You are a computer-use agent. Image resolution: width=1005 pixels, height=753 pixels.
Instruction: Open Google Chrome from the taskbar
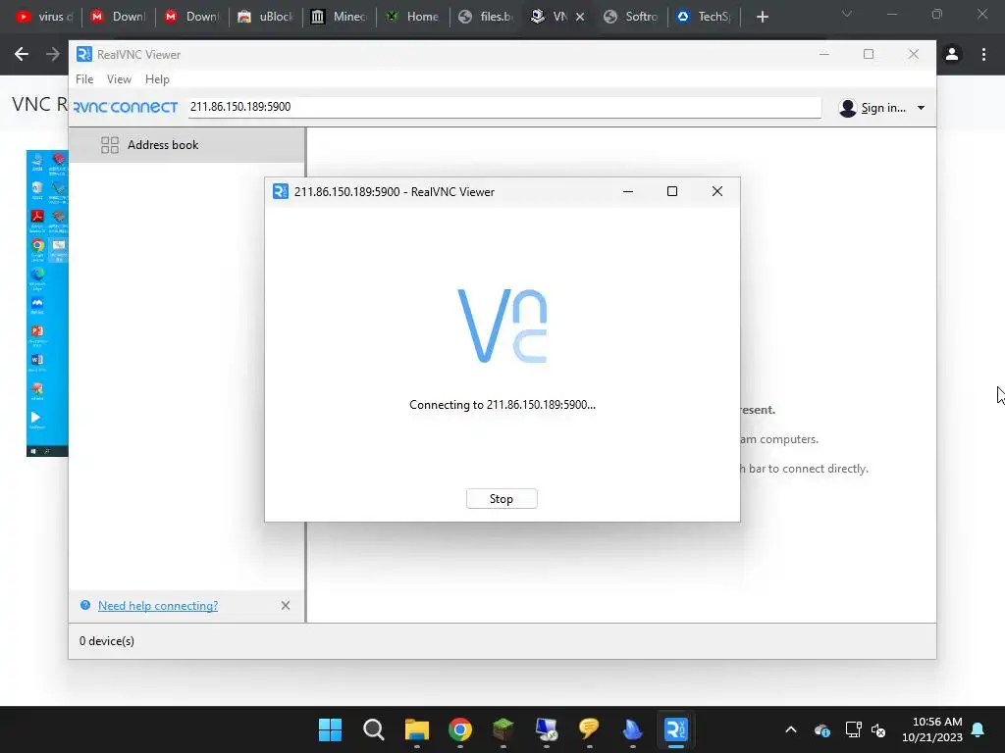(460, 729)
